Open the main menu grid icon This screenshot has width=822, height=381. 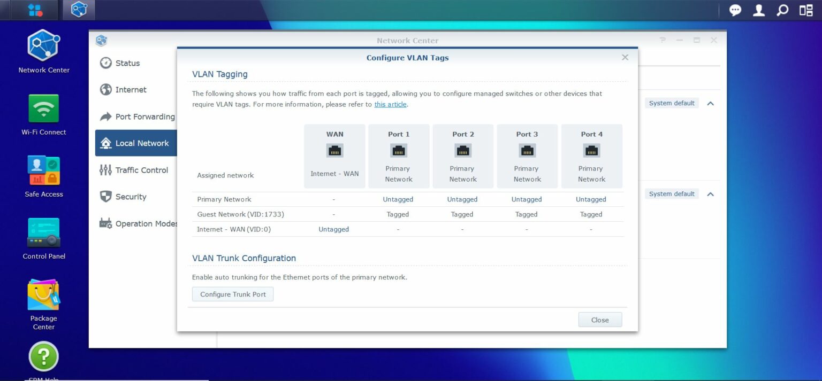(35, 10)
